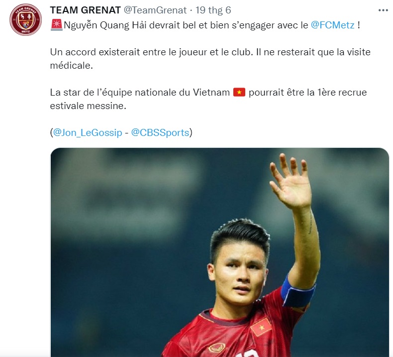Click the Vietnam flag emoji in the text
The height and width of the screenshot is (357, 393).
(x=239, y=92)
